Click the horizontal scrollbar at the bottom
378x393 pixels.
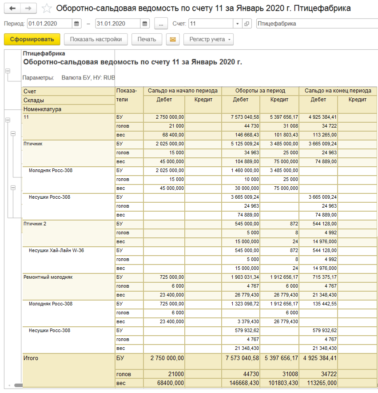[18, 385]
